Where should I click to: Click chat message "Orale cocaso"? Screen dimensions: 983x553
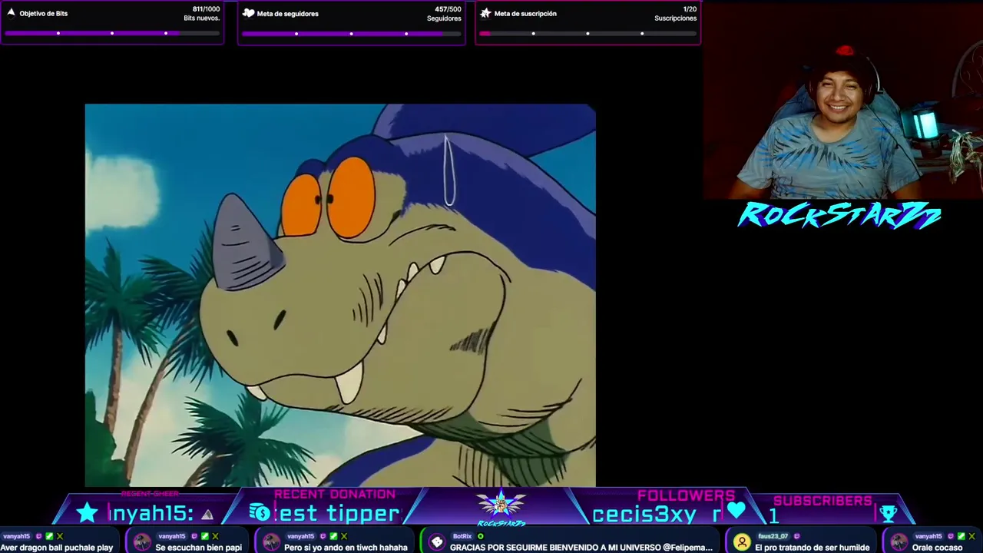point(937,548)
